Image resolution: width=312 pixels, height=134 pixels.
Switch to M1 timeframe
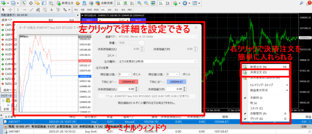pos(76,9)
